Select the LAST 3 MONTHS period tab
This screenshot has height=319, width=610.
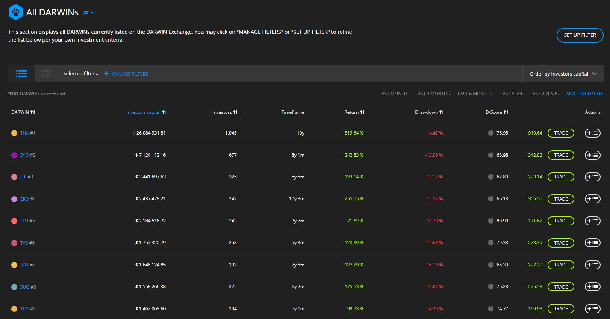432,94
